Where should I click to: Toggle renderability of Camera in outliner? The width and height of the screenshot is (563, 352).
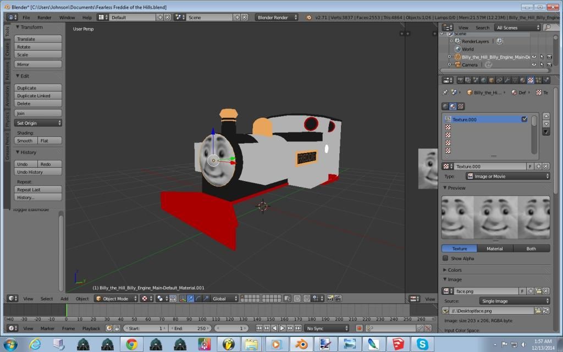tap(549, 65)
